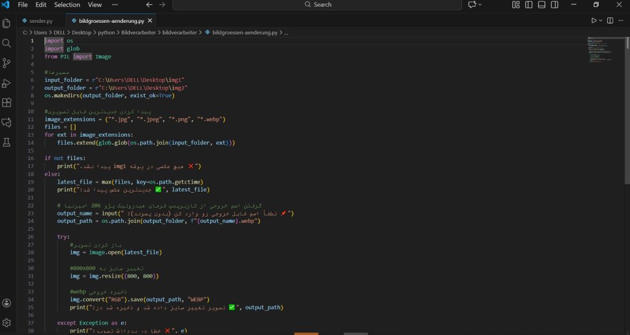The image size is (630, 335).
Task: Open the Source Control view
Action: 7,63
